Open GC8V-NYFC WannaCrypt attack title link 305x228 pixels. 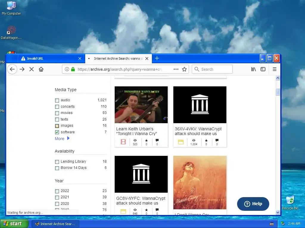[x=141, y=201]
